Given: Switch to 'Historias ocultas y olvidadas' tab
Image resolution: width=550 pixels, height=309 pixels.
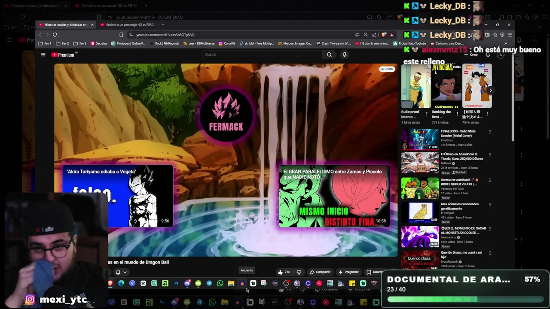Looking at the screenshot, I should [65, 24].
